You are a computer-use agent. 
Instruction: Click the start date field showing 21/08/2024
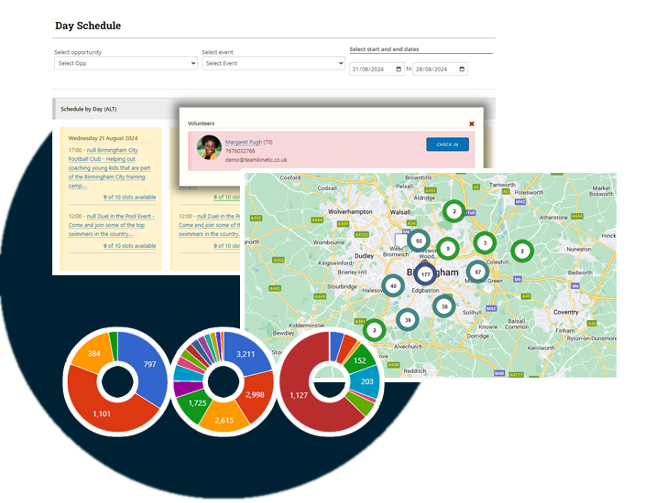(x=371, y=70)
